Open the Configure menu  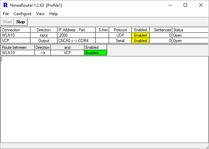click(x=23, y=14)
